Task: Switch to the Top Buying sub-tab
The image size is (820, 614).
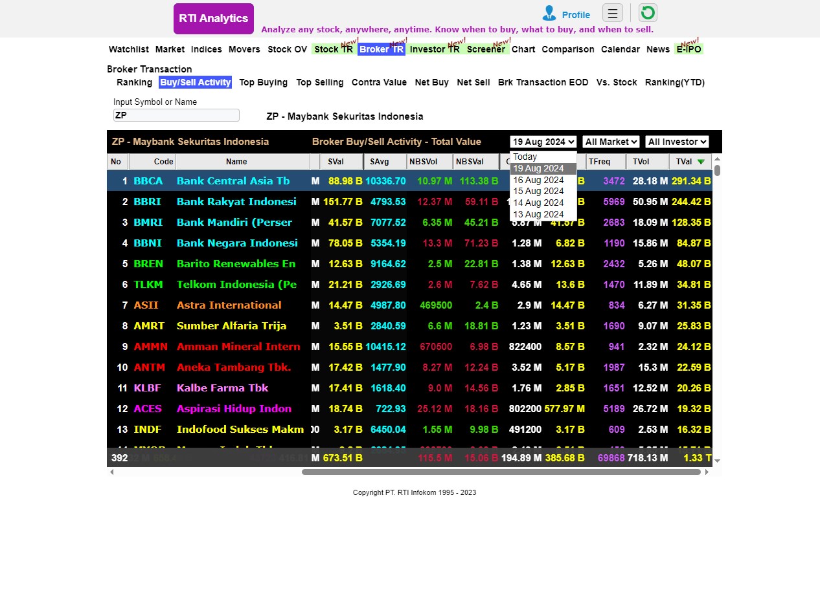Action: click(x=264, y=82)
